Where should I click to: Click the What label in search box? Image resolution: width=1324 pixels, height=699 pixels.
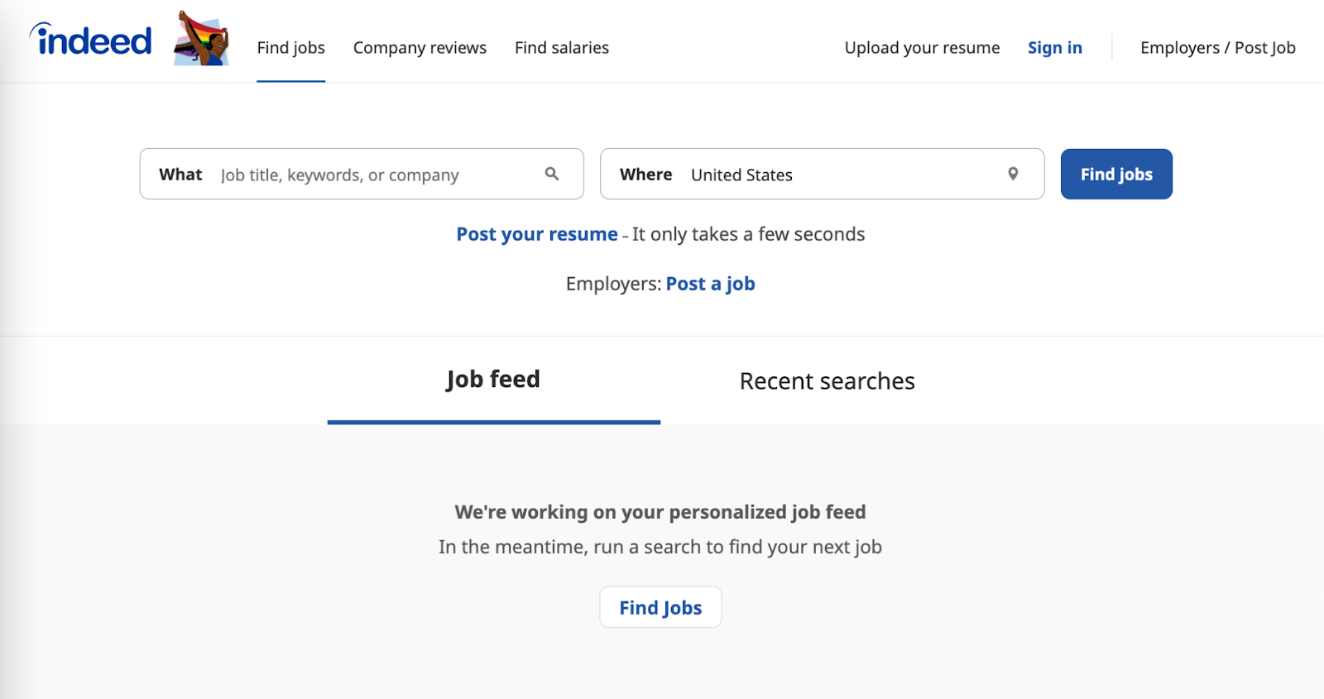tap(180, 175)
